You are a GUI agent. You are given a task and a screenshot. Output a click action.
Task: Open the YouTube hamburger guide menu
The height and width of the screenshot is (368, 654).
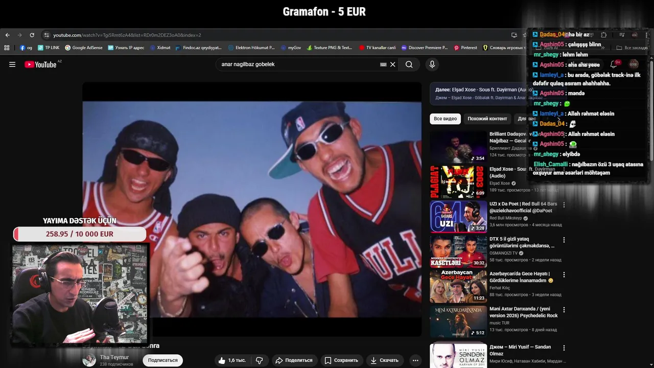tap(12, 64)
